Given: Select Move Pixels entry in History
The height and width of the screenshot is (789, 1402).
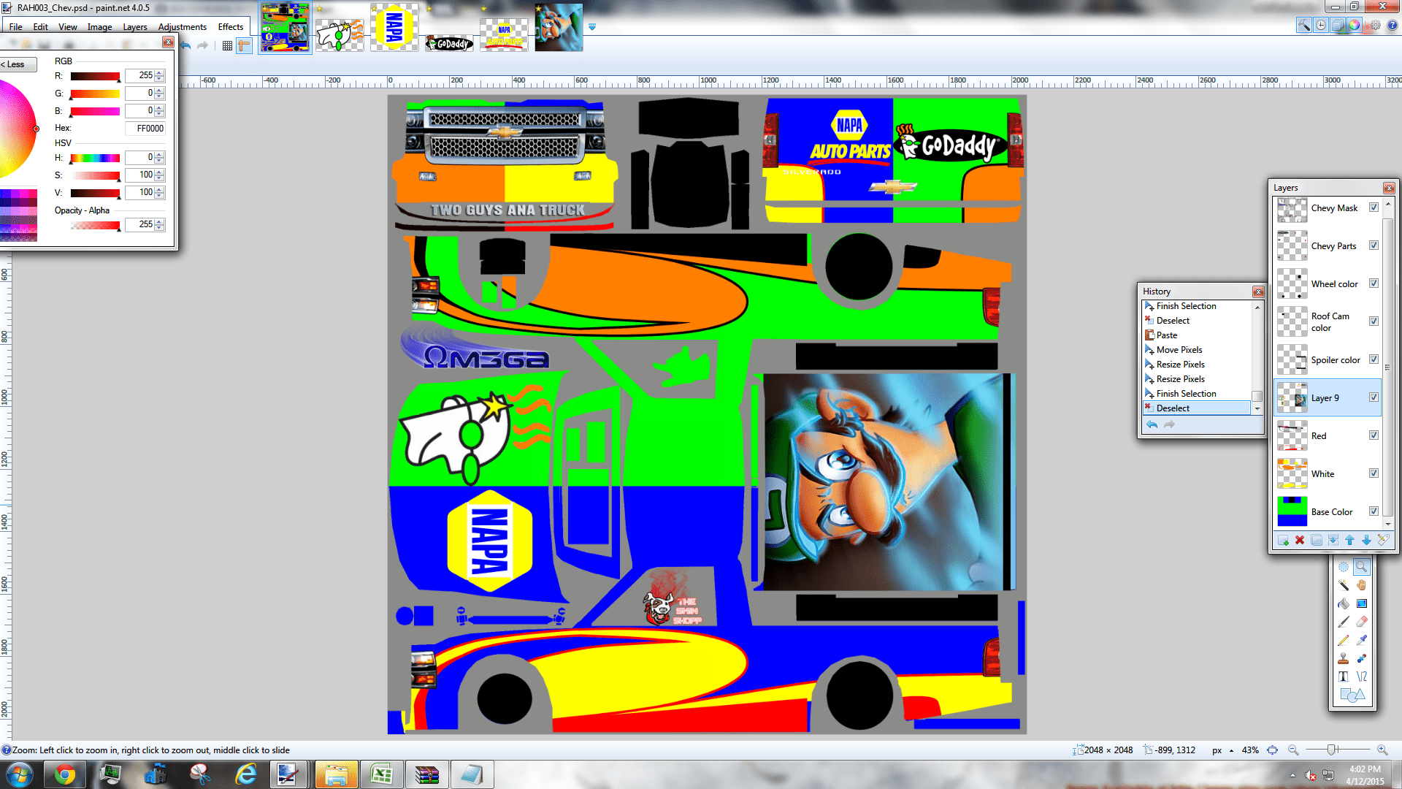Looking at the screenshot, I should coord(1198,350).
